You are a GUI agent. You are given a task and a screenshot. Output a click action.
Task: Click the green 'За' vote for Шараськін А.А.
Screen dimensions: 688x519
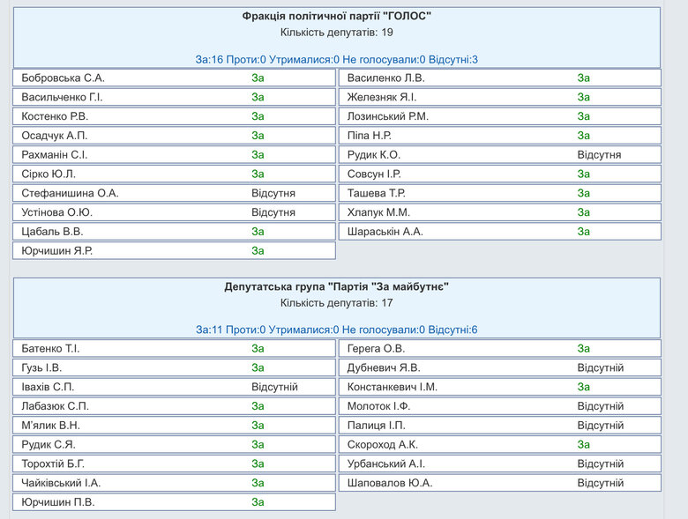pos(584,232)
